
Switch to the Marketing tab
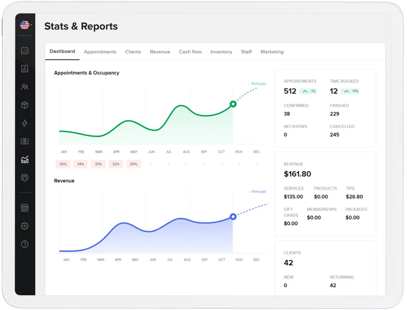272,51
